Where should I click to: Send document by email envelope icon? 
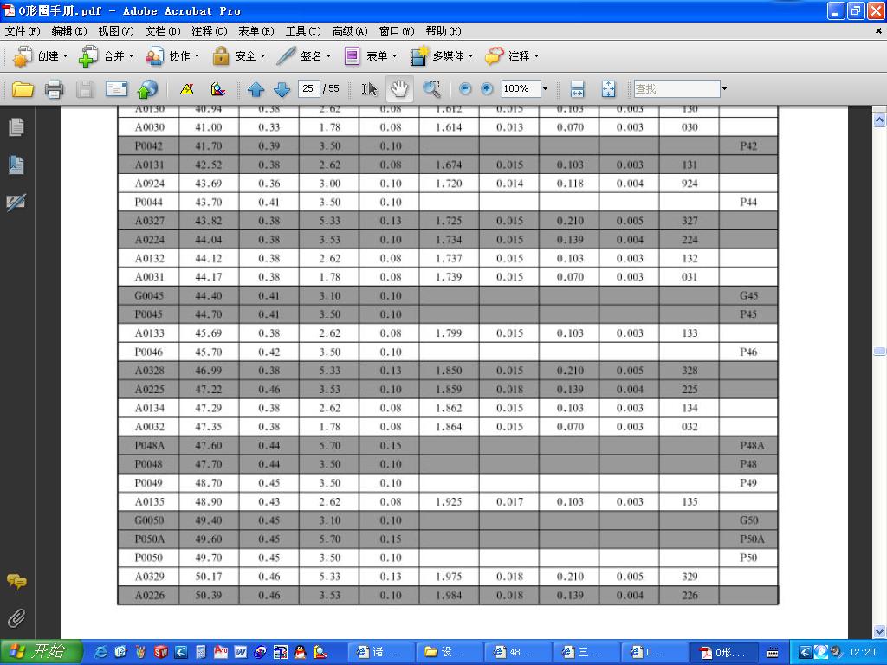click(117, 89)
